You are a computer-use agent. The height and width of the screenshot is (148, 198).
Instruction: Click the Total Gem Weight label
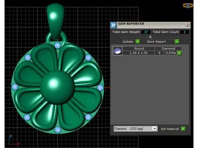click(x=126, y=32)
